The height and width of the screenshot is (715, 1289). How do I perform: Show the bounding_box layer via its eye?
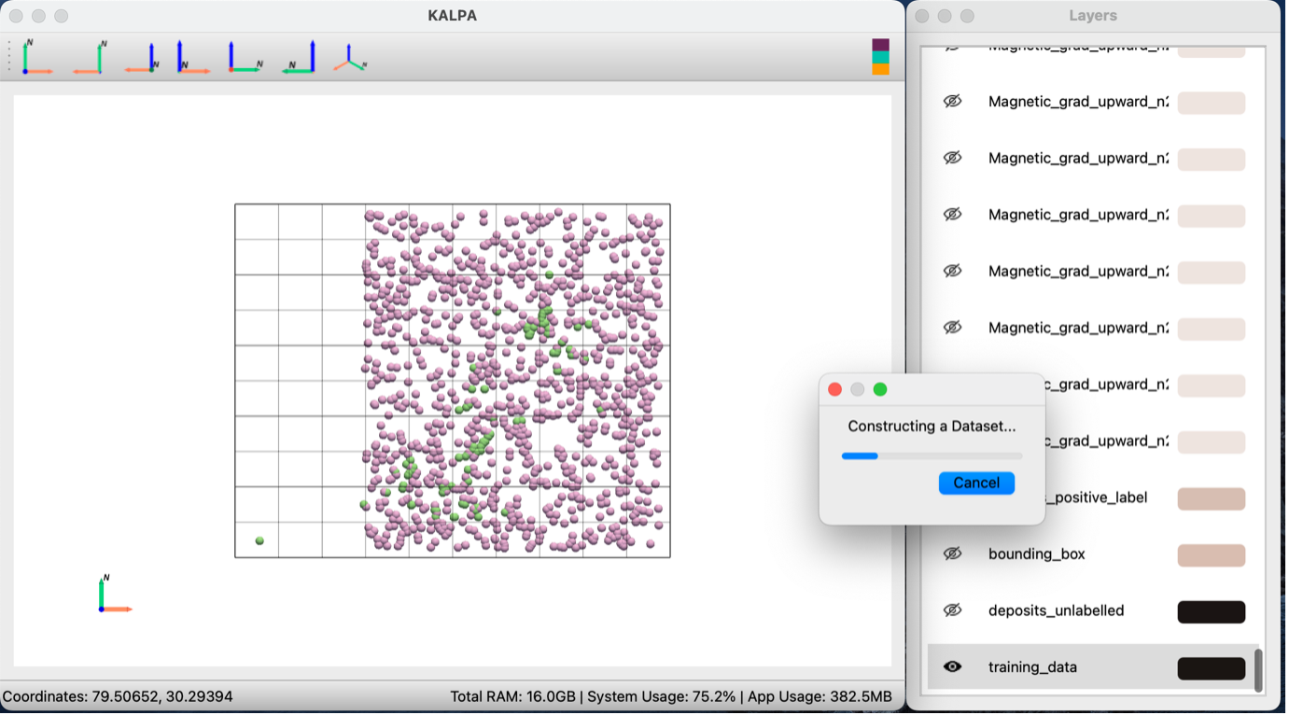coord(952,554)
